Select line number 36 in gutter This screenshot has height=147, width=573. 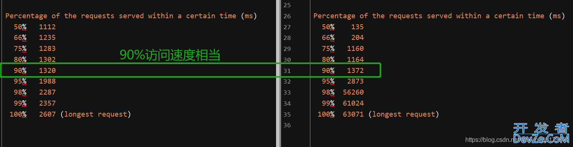pos(287,125)
